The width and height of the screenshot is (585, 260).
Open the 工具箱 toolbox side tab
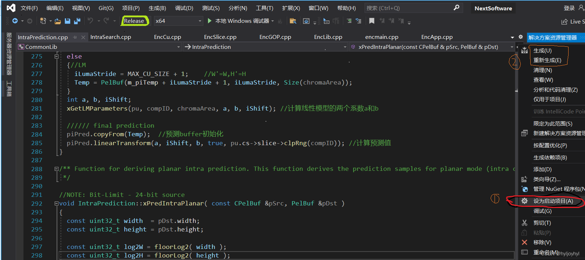tap(9, 89)
